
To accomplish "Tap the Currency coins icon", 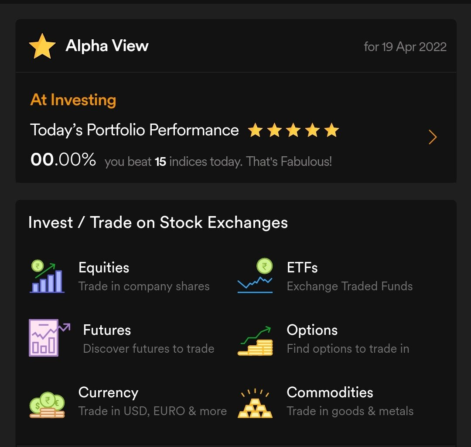I will pyautogui.click(x=47, y=405).
